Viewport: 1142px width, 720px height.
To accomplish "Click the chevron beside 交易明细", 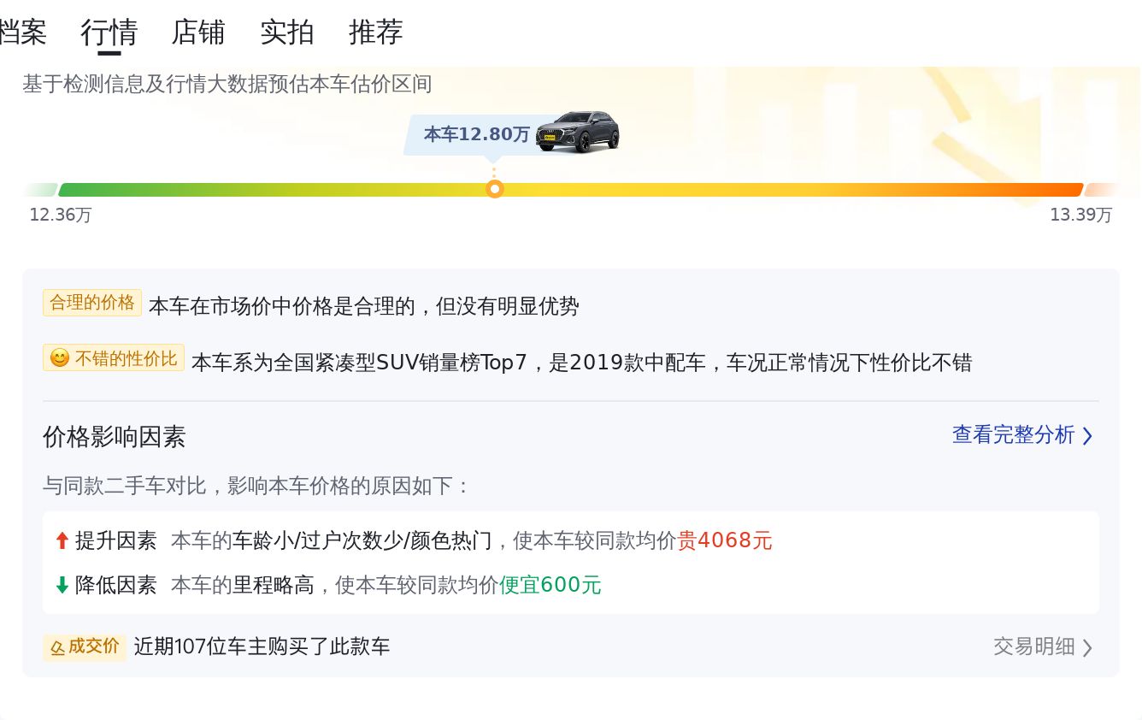I will point(1087,647).
